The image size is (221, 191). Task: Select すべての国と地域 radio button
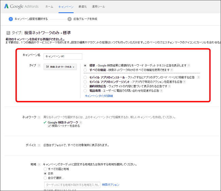(x=45, y=169)
